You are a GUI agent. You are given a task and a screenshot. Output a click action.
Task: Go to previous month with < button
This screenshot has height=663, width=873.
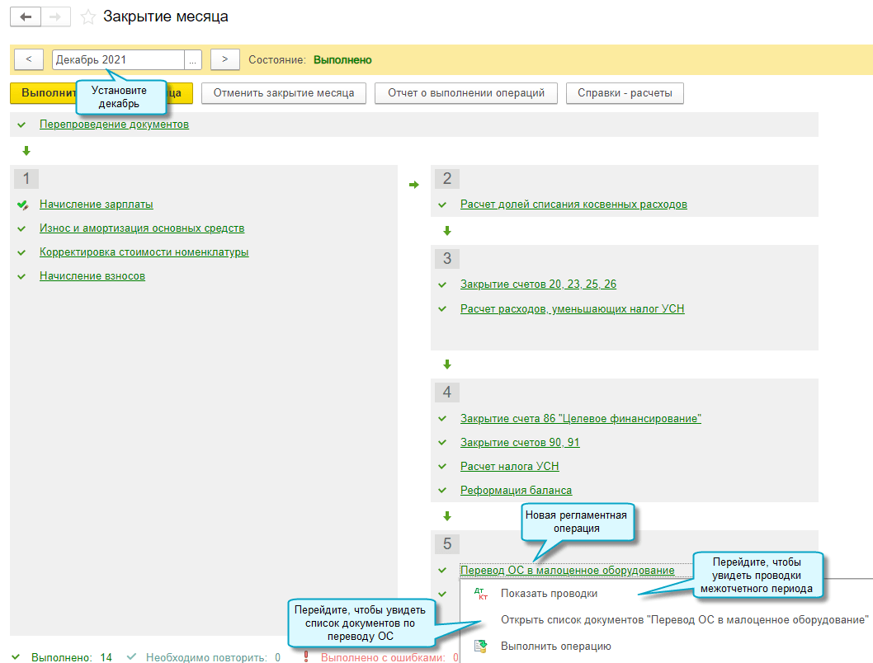(x=29, y=60)
